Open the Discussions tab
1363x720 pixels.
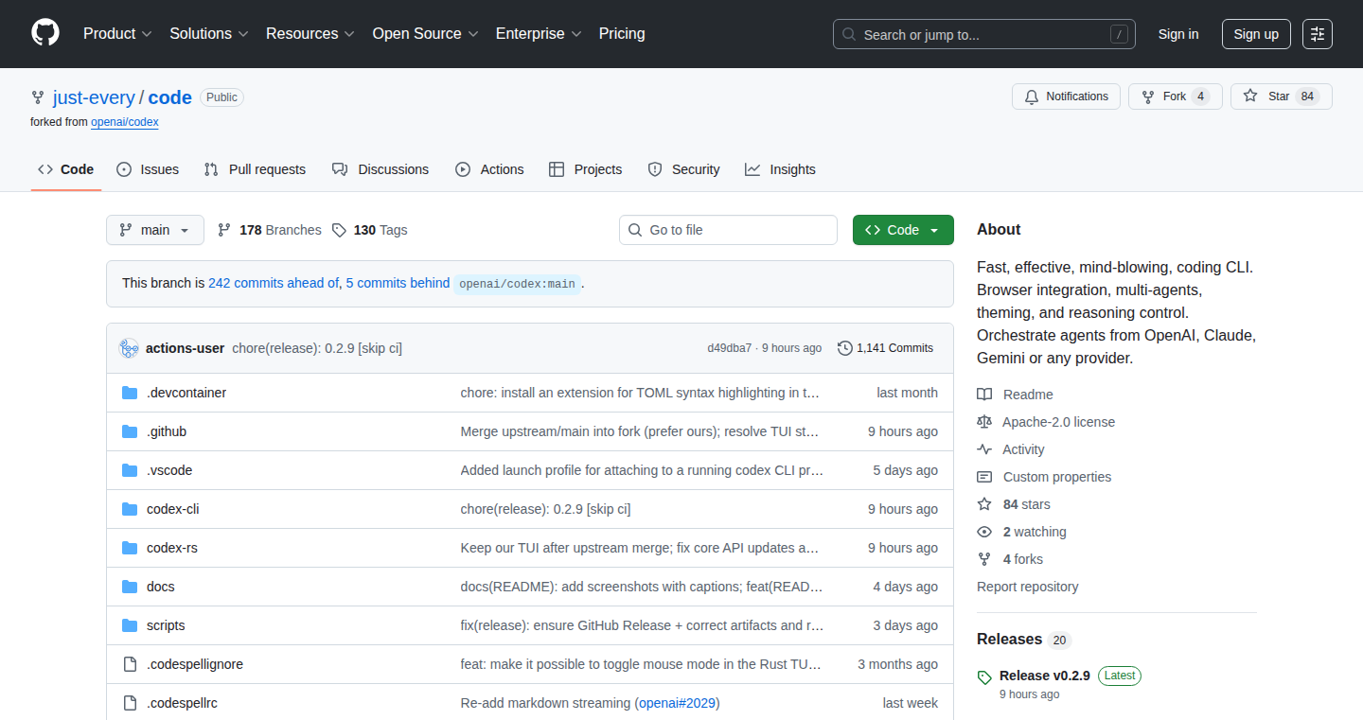pyautogui.click(x=381, y=169)
